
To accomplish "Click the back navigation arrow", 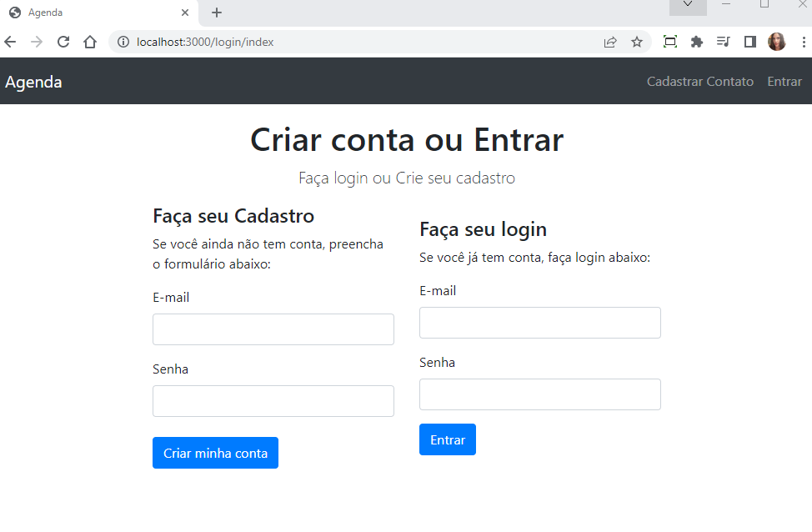I will (x=9, y=41).
